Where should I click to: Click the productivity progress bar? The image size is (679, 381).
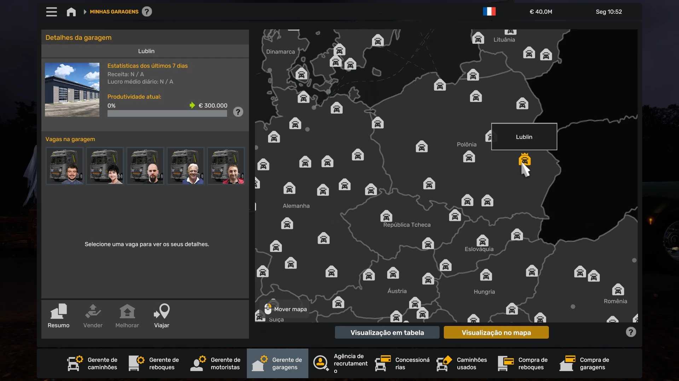point(167,114)
